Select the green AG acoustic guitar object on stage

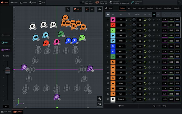point(82,37)
